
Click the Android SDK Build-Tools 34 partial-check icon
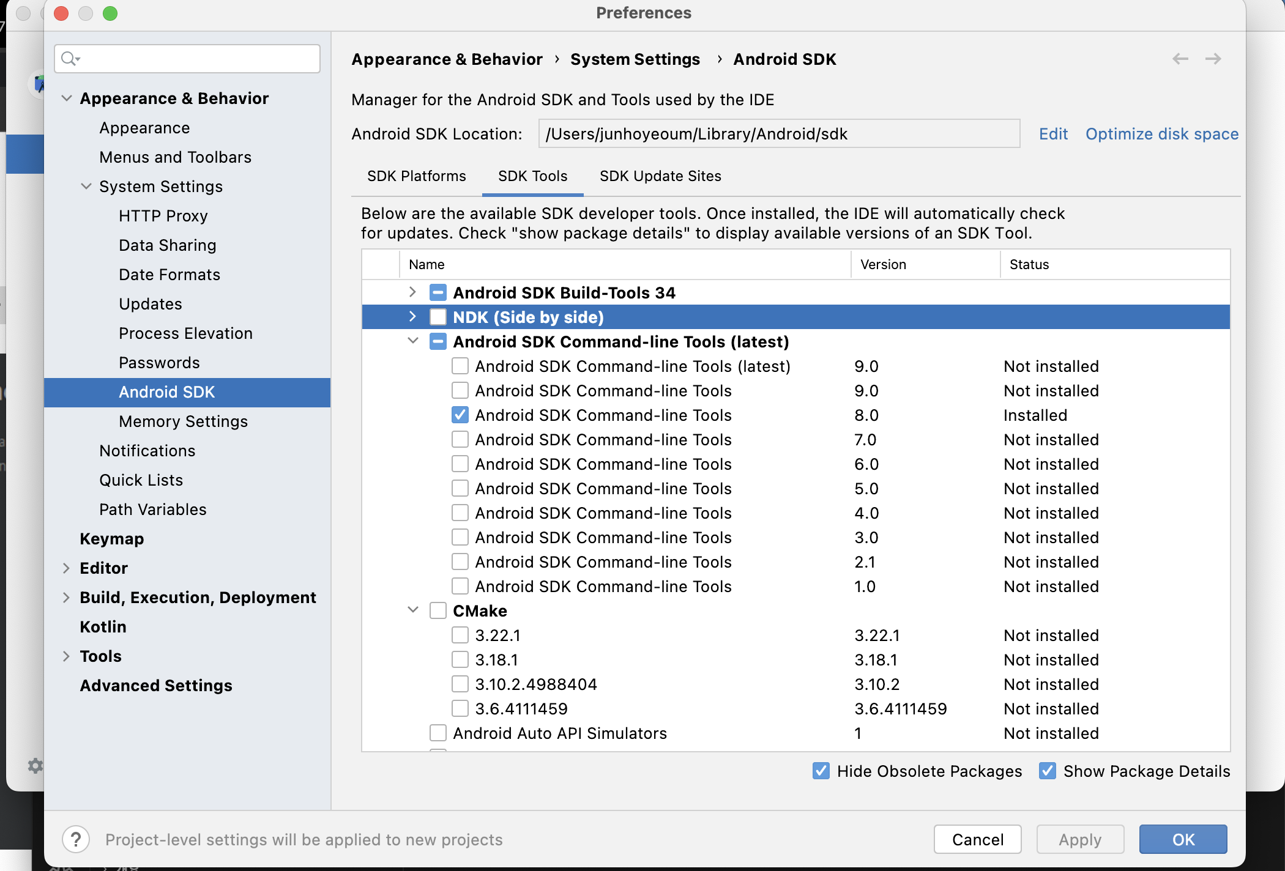click(438, 292)
